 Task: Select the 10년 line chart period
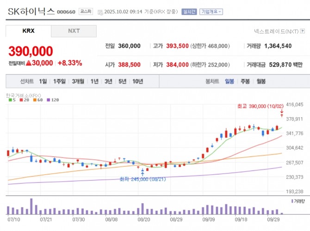click(x=137, y=81)
